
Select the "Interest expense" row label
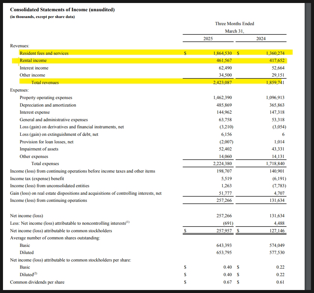tap(35, 112)
